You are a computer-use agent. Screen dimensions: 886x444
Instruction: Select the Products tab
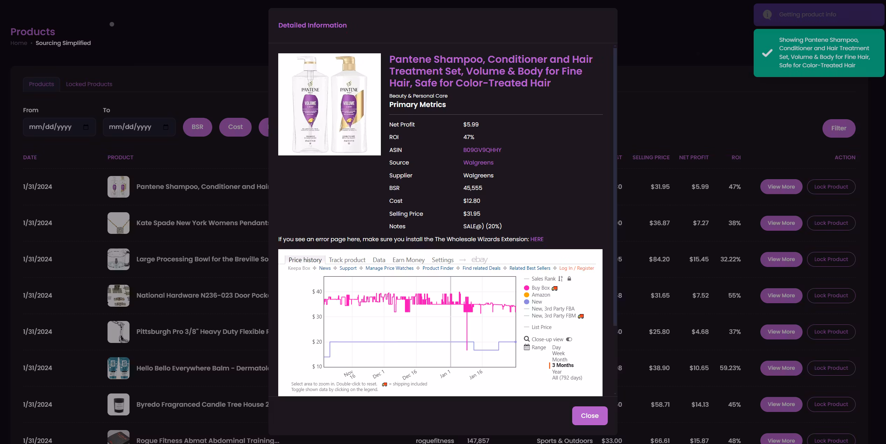(42, 84)
